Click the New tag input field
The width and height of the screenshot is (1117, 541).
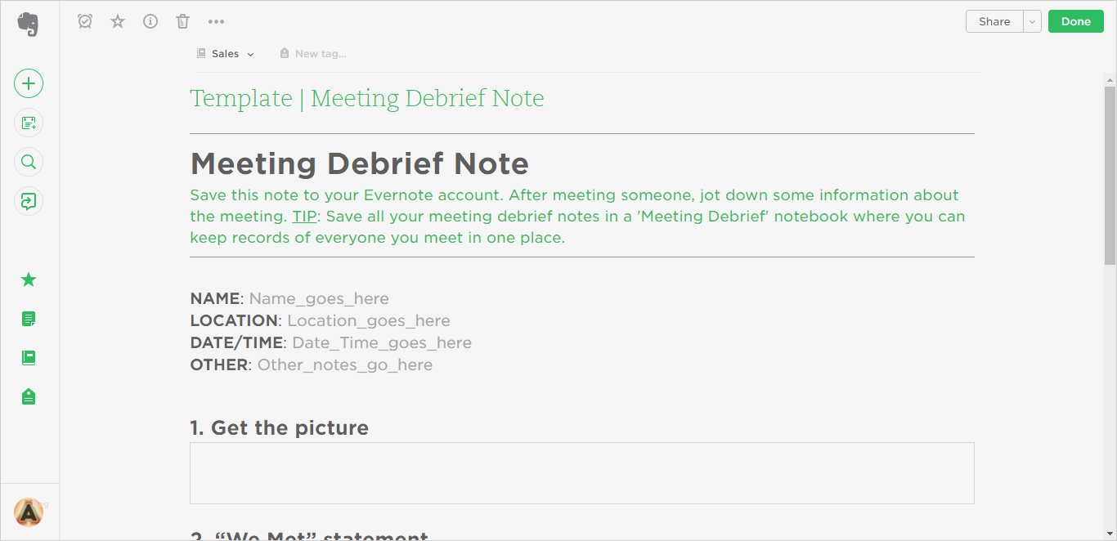point(321,54)
